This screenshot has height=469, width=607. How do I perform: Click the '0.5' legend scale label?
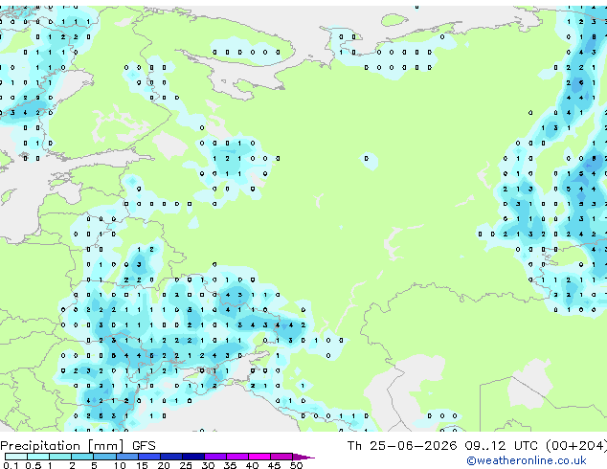[34, 465]
